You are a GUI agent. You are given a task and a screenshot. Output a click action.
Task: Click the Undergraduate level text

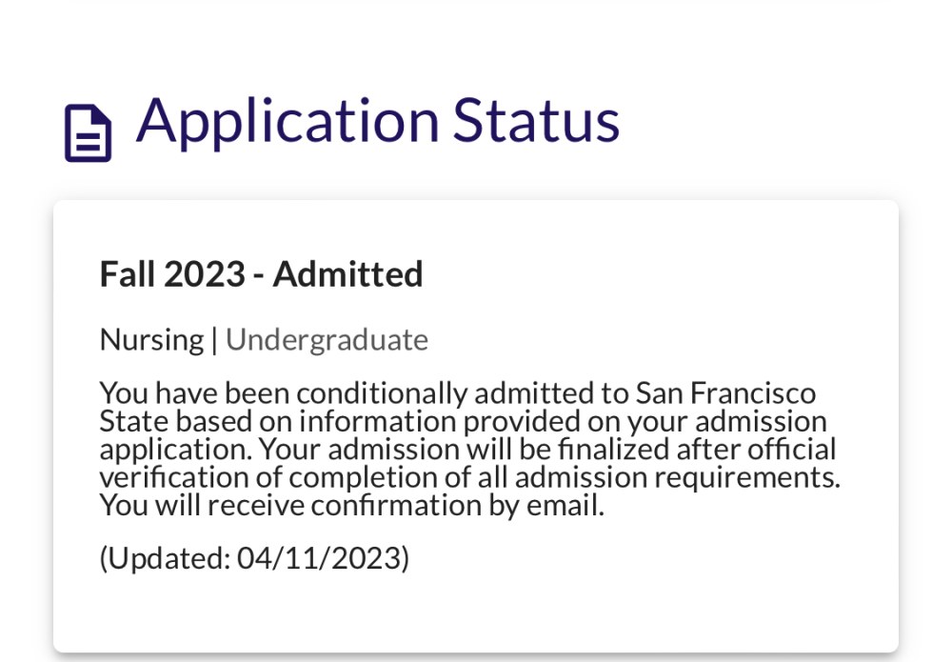point(327,340)
